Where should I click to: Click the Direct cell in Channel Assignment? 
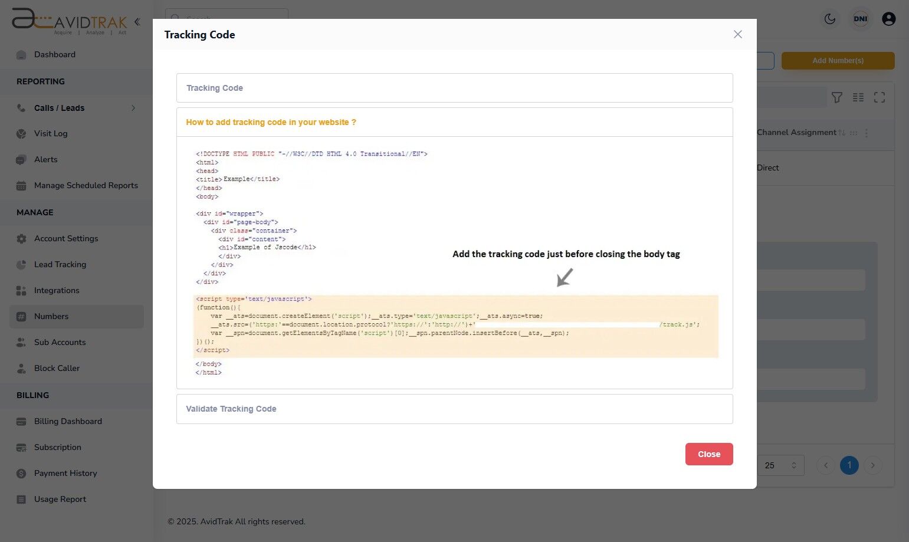768,168
